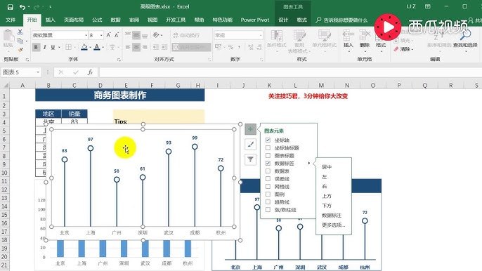This screenshot has height=271, width=482.
Task: Save the workbook from the quick access toolbar
Action: pyautogui.click(x=10, y=7)
